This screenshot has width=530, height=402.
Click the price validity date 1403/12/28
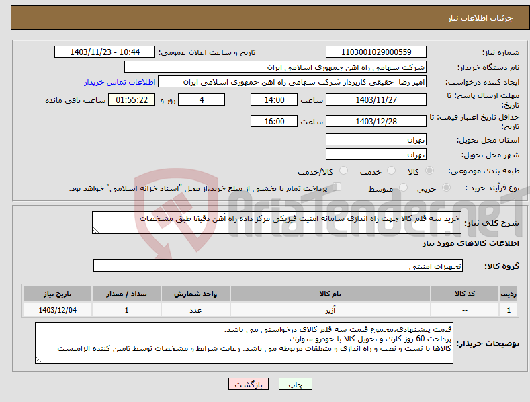coord(376,121)
